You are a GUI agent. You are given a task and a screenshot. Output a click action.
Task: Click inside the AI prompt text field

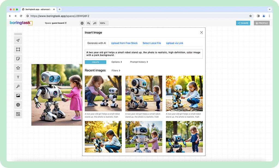pos(143,54)
